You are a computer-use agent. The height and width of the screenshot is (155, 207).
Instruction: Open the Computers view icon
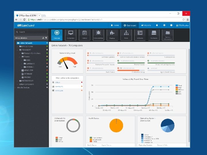click(71, 35)
